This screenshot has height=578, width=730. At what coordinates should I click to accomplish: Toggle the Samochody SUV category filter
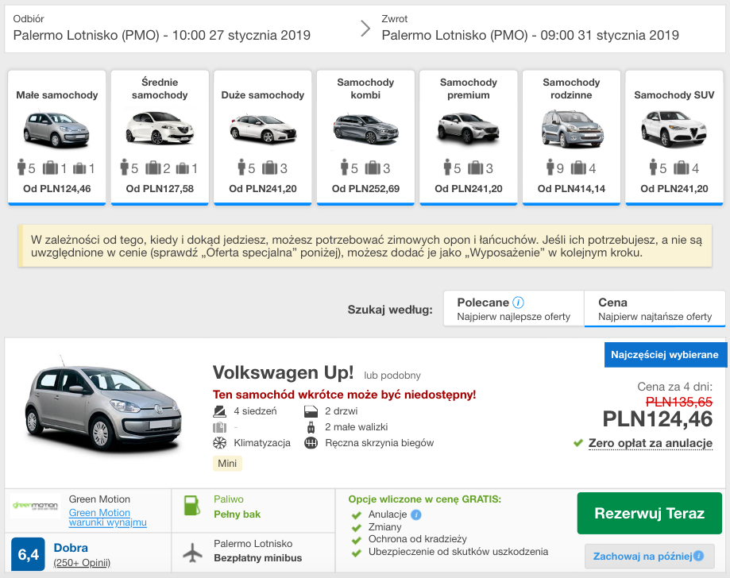[673, 137]
